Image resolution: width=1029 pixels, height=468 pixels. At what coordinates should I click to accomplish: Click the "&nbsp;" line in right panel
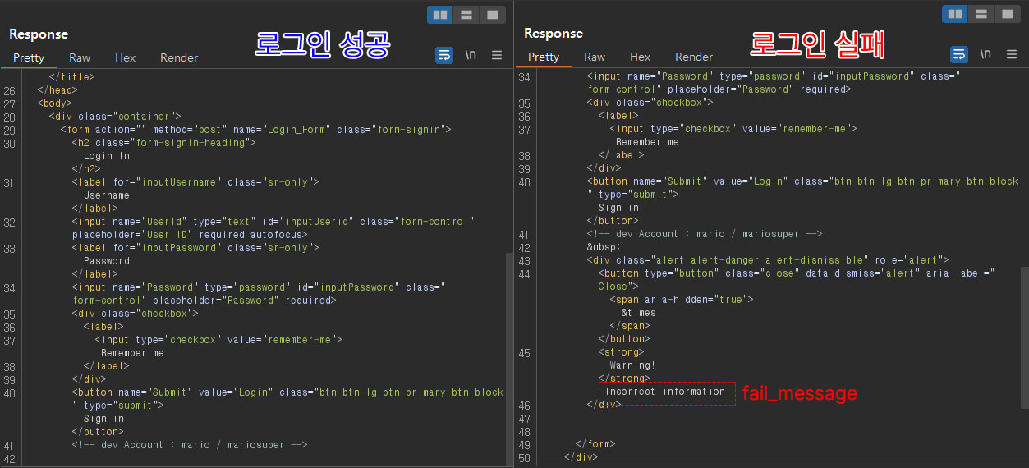coord(604,247)
